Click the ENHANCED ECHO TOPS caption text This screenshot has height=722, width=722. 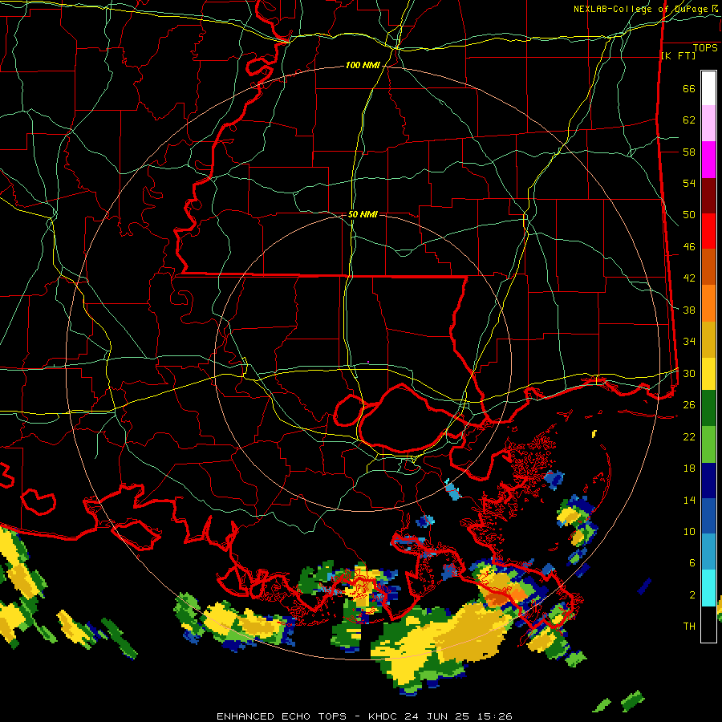282,716
